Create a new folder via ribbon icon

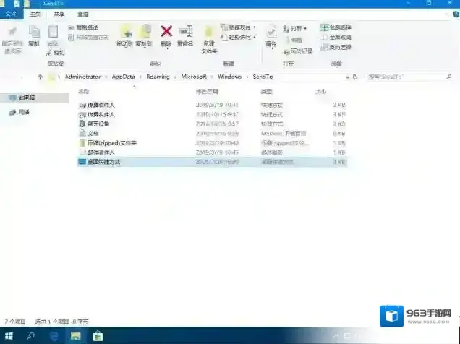[x=209, y=37]
